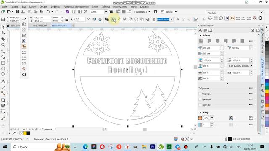Pick the yellow swatch in color palette

pos(267,91)
